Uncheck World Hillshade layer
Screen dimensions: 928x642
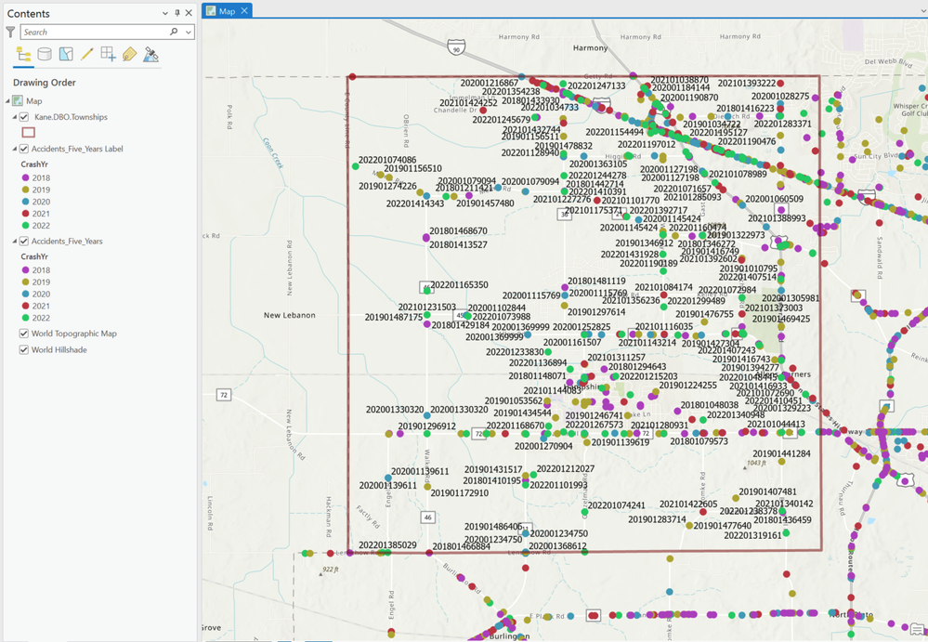click(24, 349)
